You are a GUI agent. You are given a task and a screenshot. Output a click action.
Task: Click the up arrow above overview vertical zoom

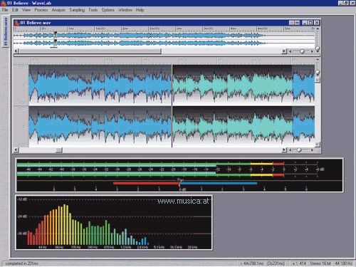[318, 28]
